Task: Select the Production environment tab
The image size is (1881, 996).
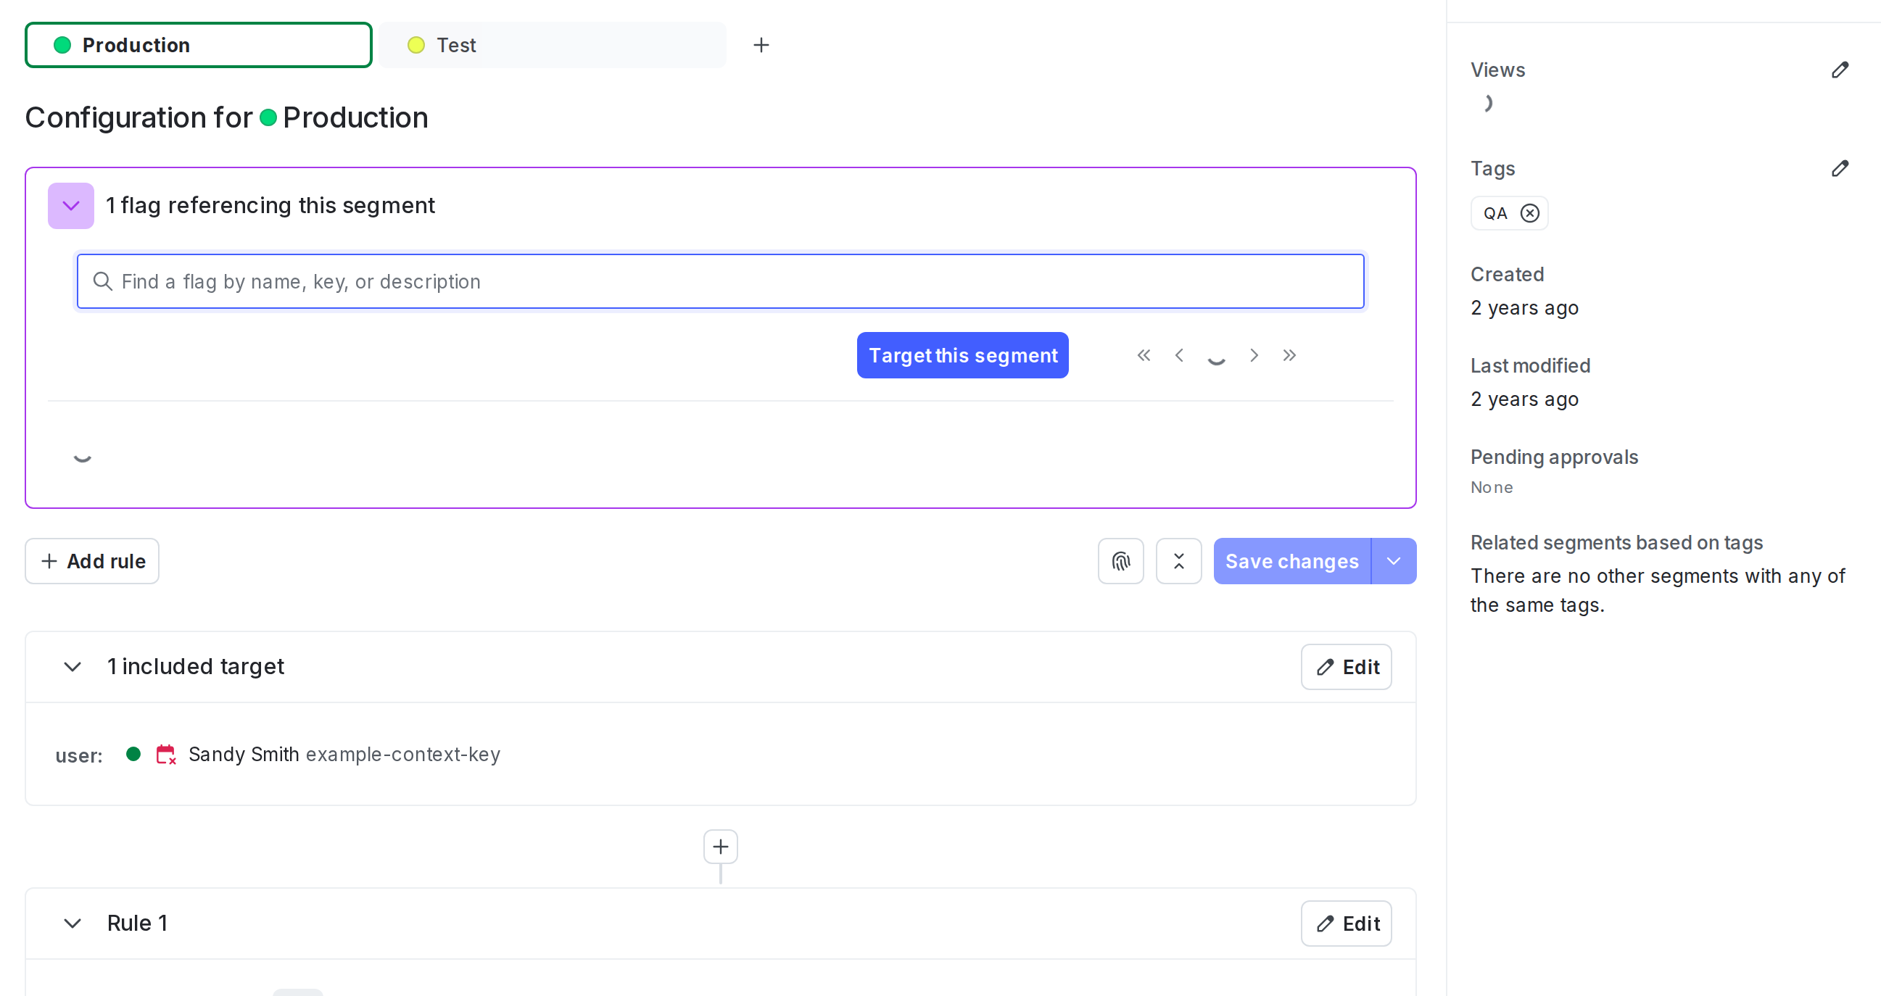Action: [198, 44]
